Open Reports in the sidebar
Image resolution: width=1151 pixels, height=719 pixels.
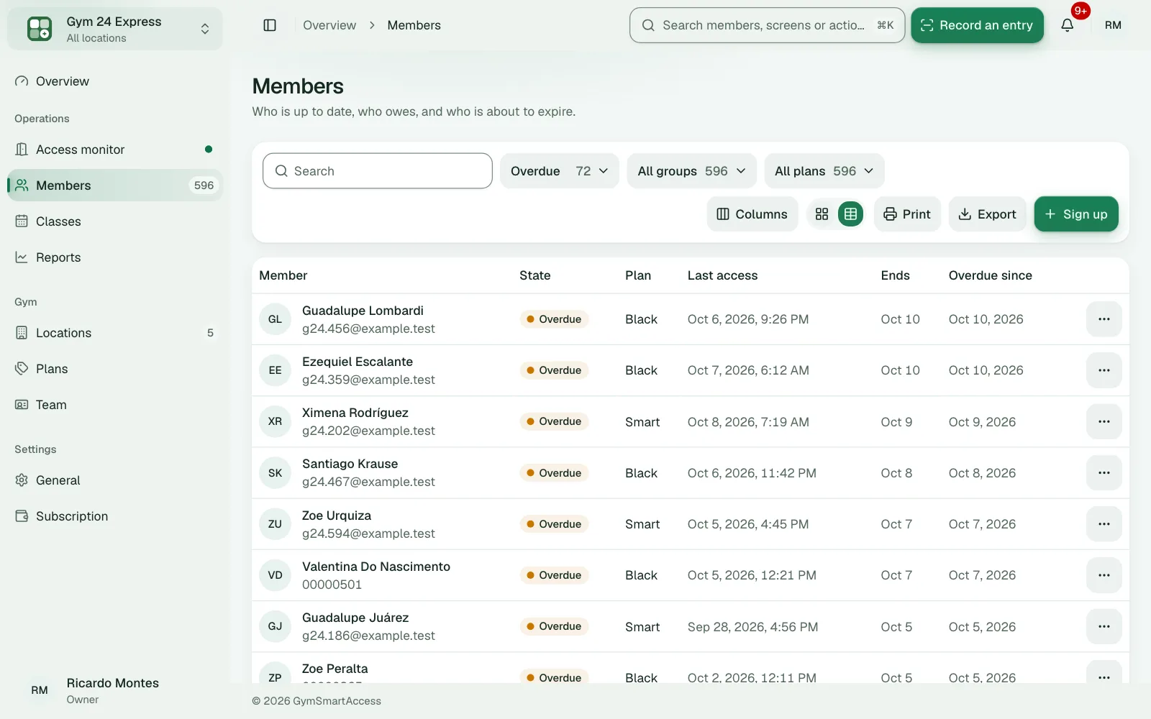[x=115, y=257]
